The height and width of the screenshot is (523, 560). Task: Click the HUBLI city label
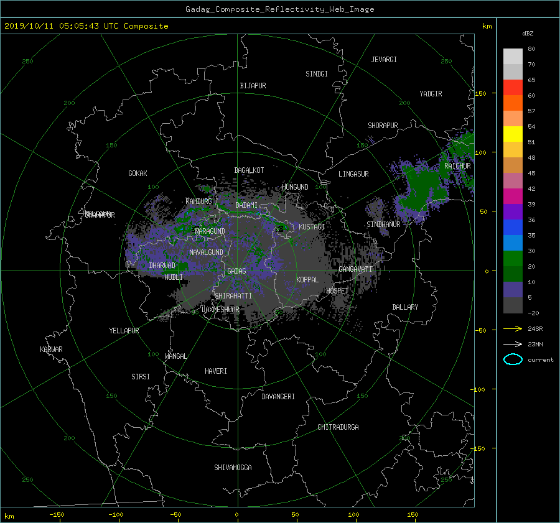coord(173,277)
